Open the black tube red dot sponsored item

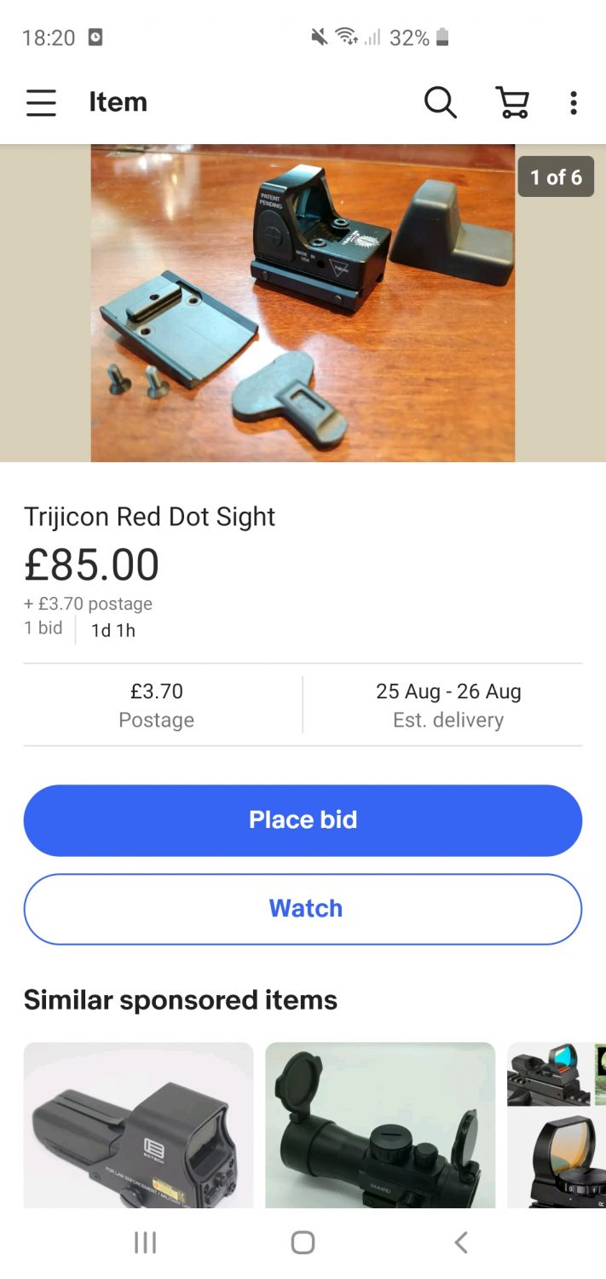pyautogui.click(x=380, y=1125)
